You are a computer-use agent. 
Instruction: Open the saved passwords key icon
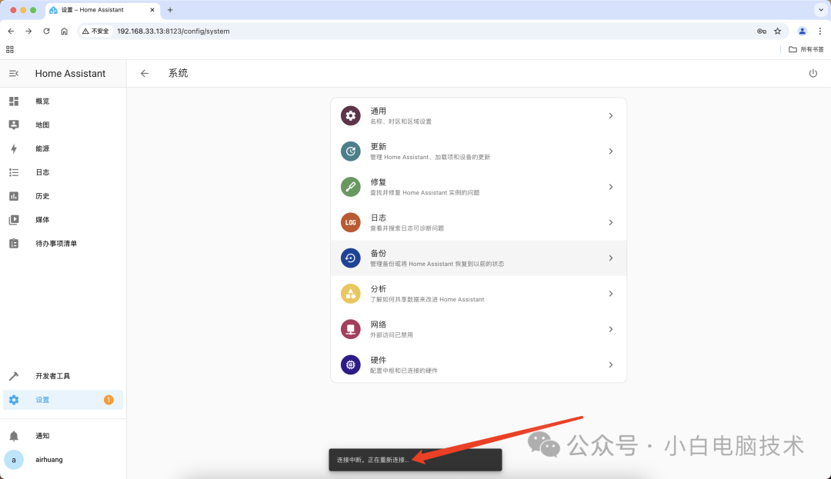(x=762, y=32)
